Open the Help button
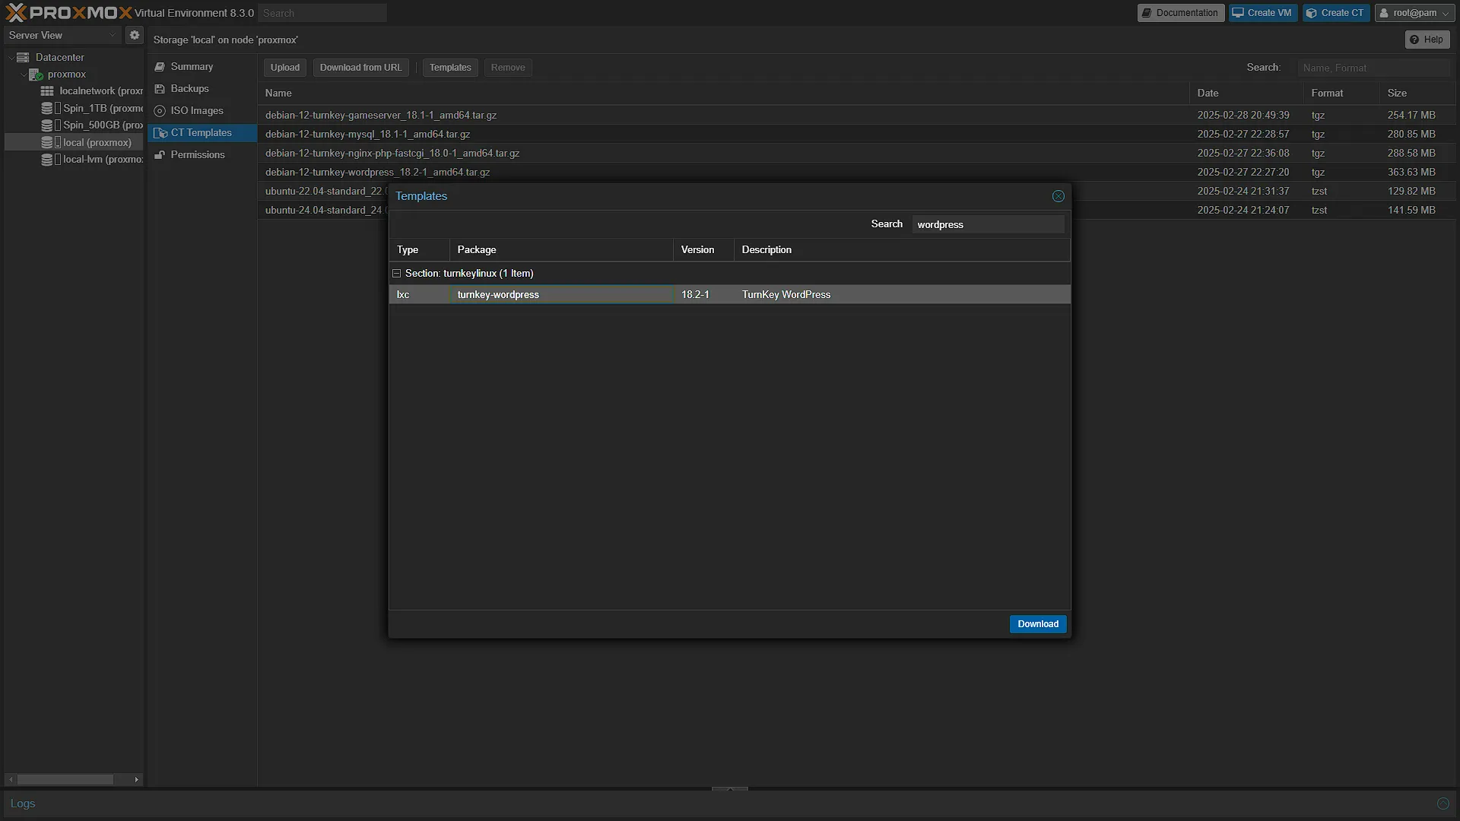The image size is (1460, 821). click(1427, 40)
